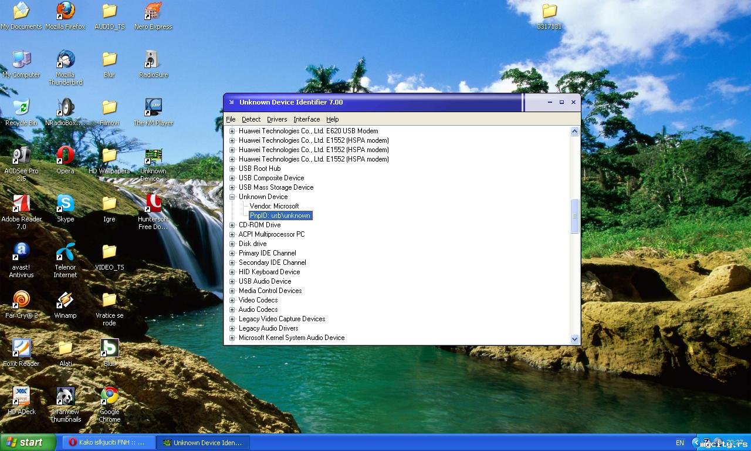This screenshot has width=751, height=451.
Task: Select The KM Player desktop icon
Action: (153, 107)
